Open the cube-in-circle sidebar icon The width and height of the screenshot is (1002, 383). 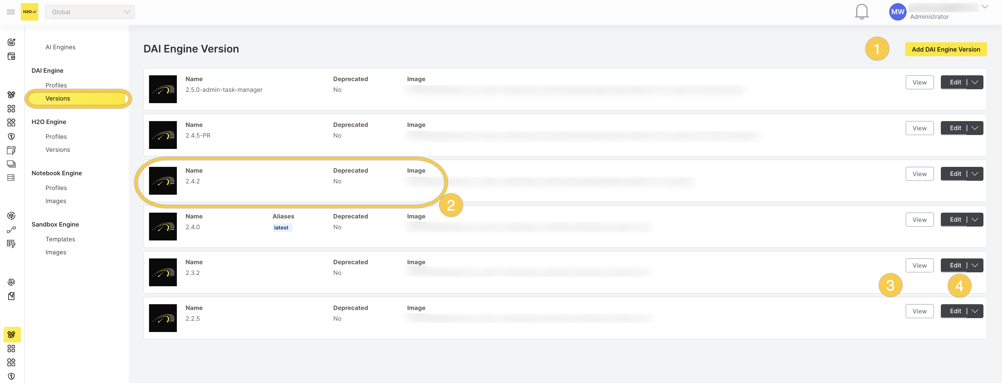[x=11, y=216]
